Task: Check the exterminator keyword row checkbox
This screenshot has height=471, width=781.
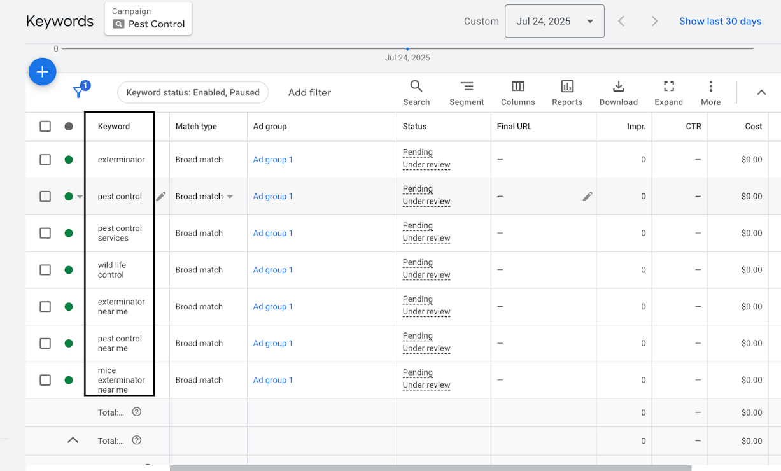Action: [x=45, y=160]
